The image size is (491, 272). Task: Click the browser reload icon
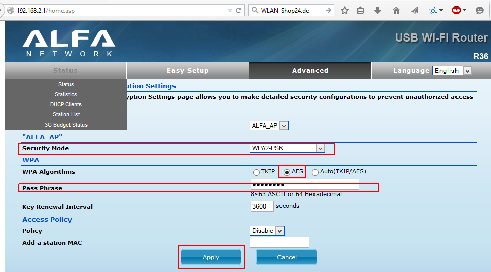[x=238, y=10]
